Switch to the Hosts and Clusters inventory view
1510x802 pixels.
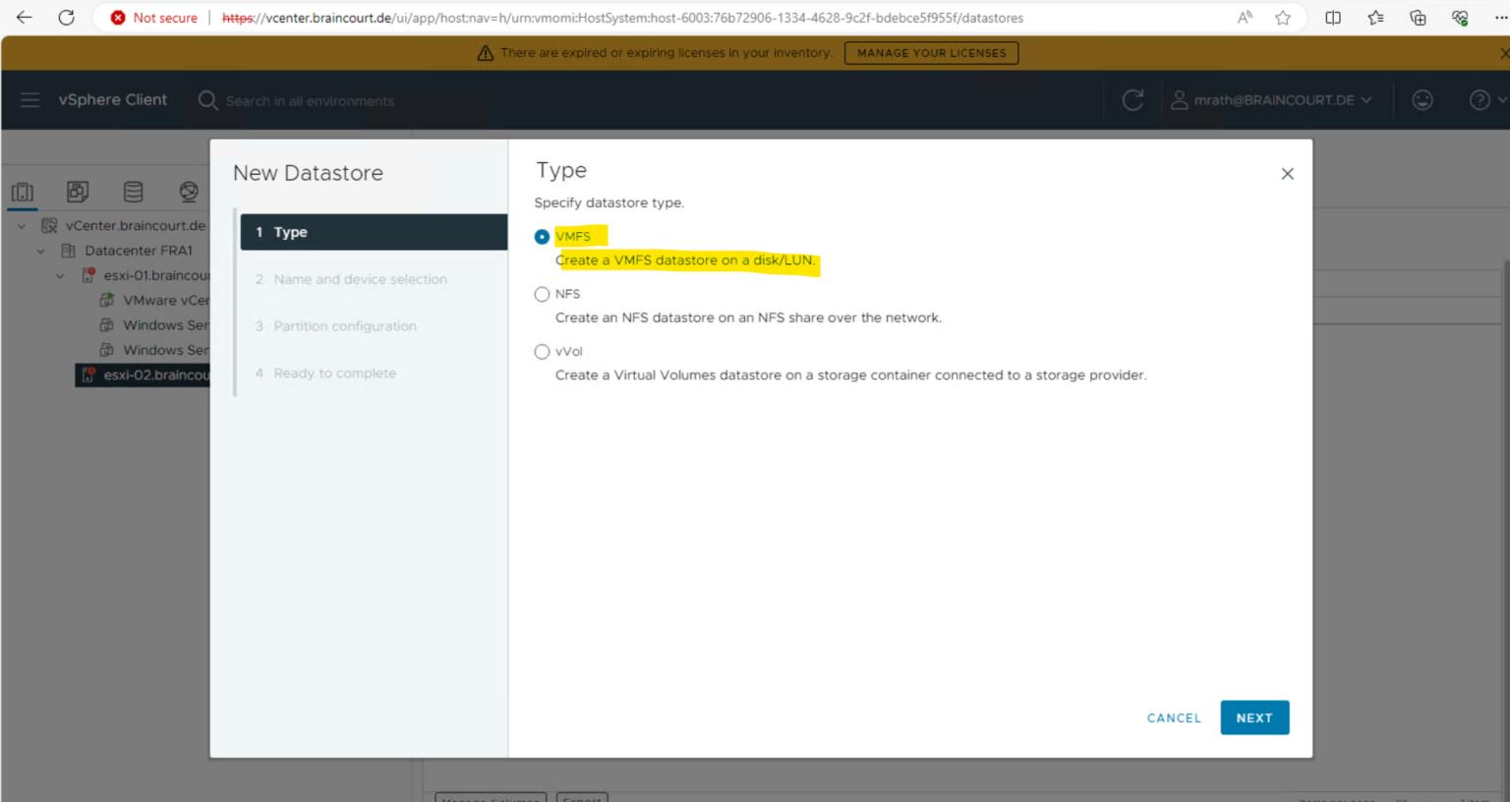coord(22,192)
